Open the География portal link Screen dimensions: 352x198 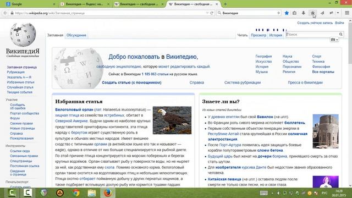click(x=263, y=56)
